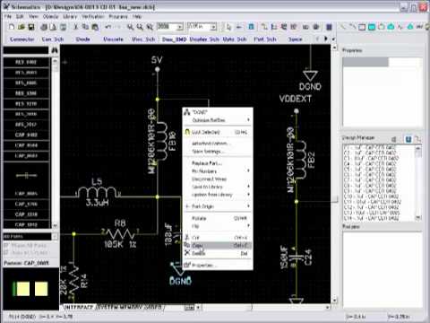Open the View menu

pyautogui.click(x=33, y=16)
